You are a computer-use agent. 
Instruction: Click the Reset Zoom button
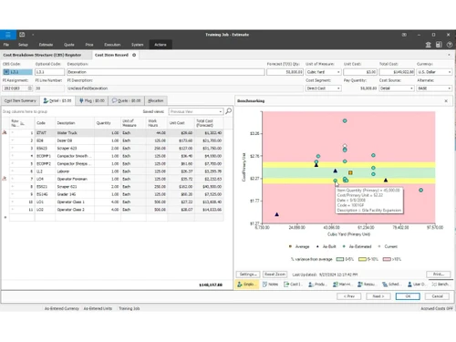click(x=275, y=275)
